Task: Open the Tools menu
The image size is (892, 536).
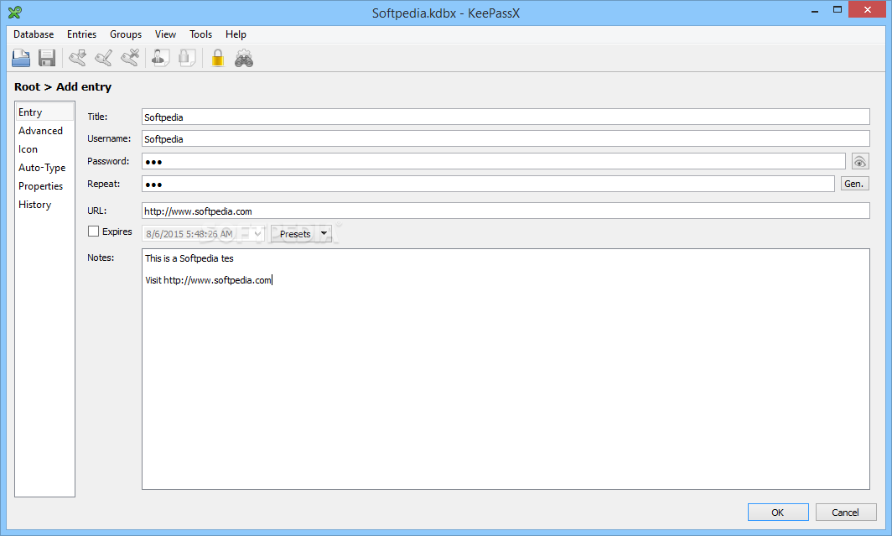Action: pos(201,34)
